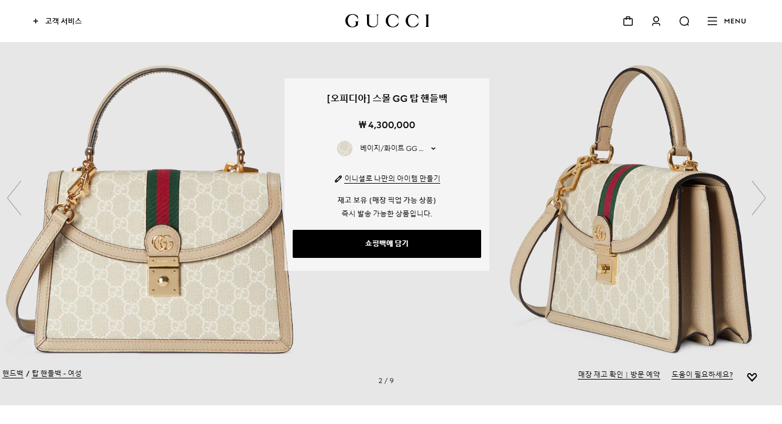The height and width of the screenshot is (424, 782).
Task: Save item with the heart wishlist icon
Action: [752, 377]
